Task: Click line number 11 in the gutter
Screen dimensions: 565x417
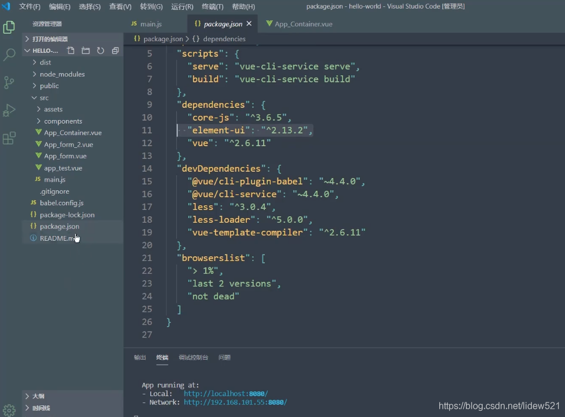Action: [x=147, y=130]
